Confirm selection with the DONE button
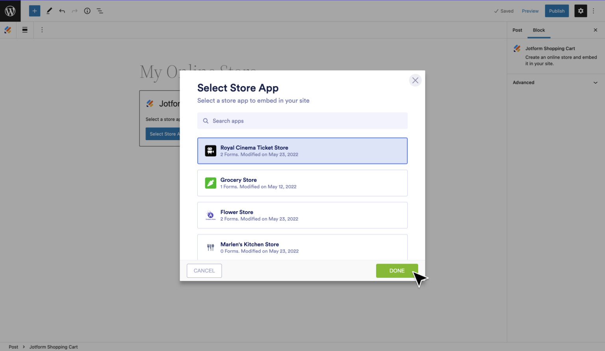Image resolution: width=605 pixels, height=351 pixels. (397, 271)
